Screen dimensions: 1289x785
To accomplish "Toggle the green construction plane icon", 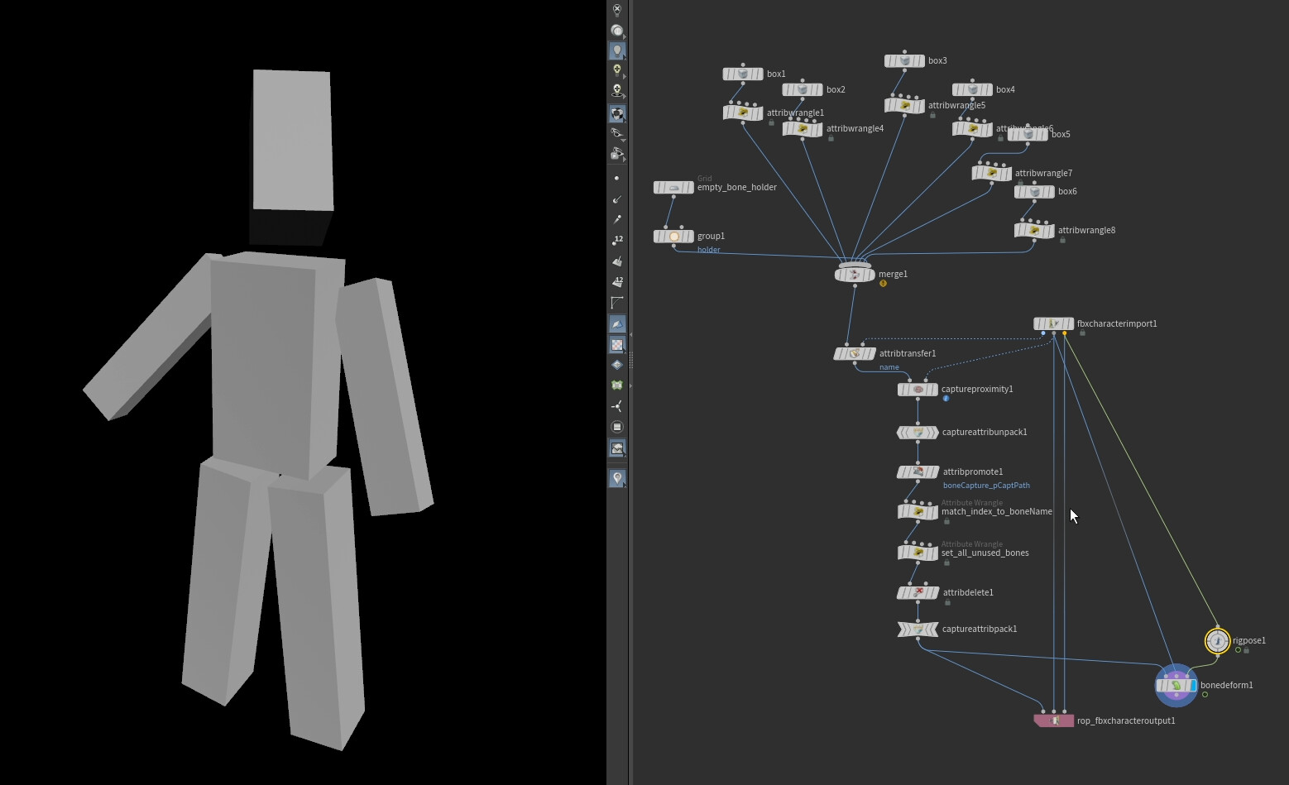I will click(617, 385).
